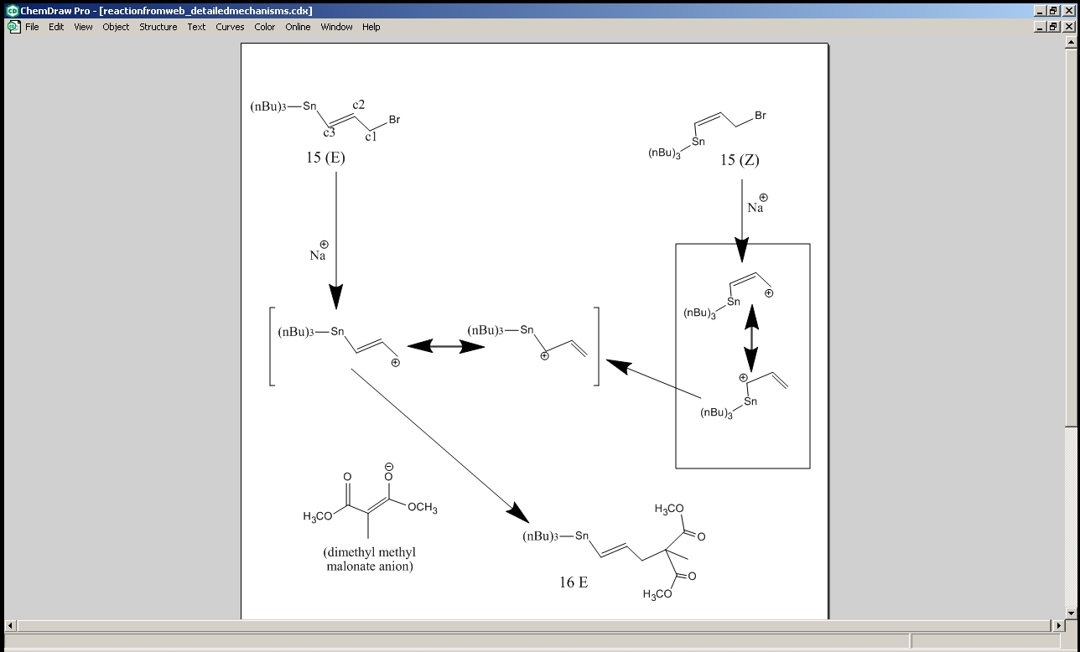Open the Text menu
Image resolution: width=1080 pixels, height=652 pixels.
196,27
